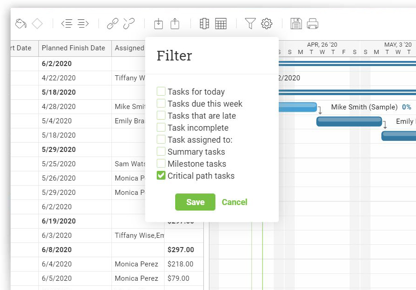Click the Gantt bar next to Mike Smith (Sample)
Screen dimensions: 416x290
(x=298, y=107)
